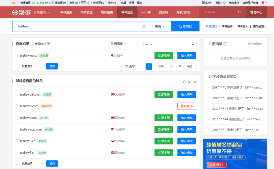Click the magnifier in the .eu.cc filter box
The image size is (274, 169).
point(193,44)
